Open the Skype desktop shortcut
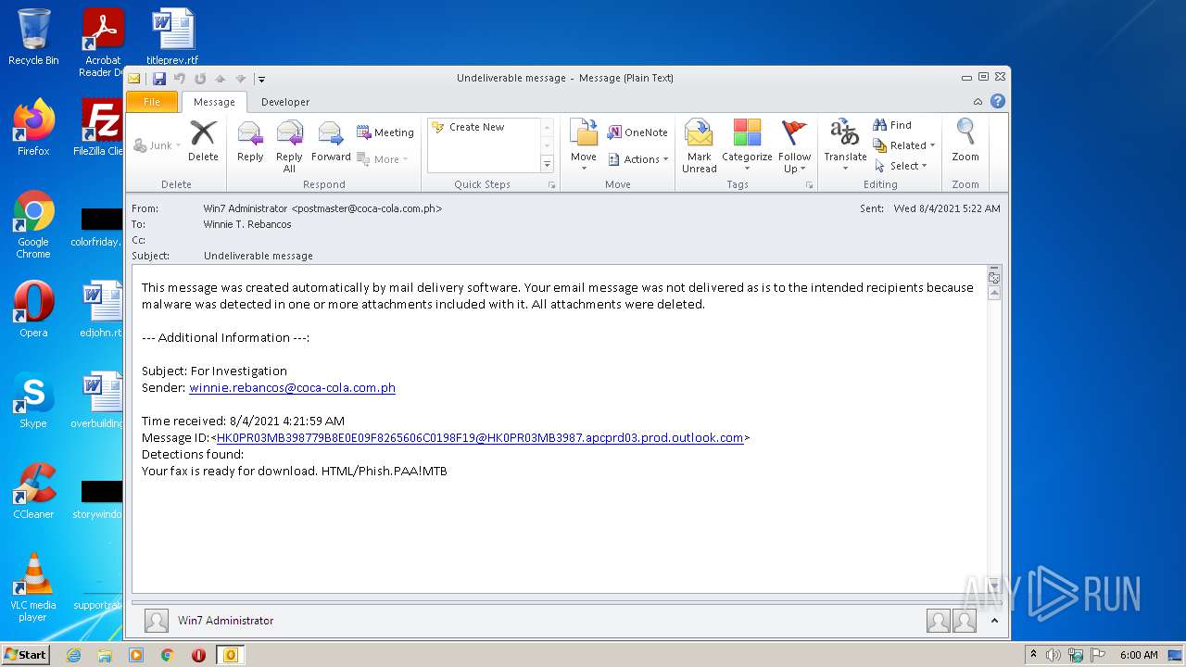Image resolution: width=1186 pixels, height=667 pixels. 33,400
